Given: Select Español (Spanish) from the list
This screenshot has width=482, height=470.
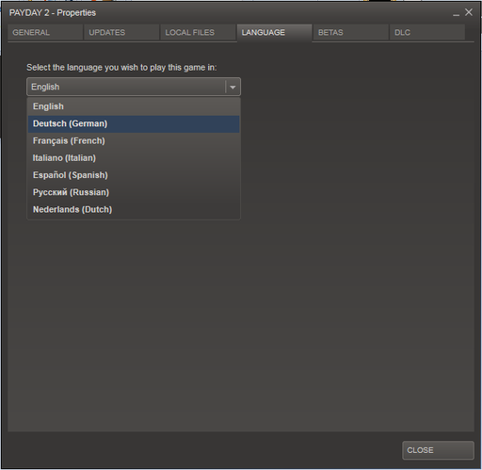Looking at the screenshot, I should click(x=134, y=175).
